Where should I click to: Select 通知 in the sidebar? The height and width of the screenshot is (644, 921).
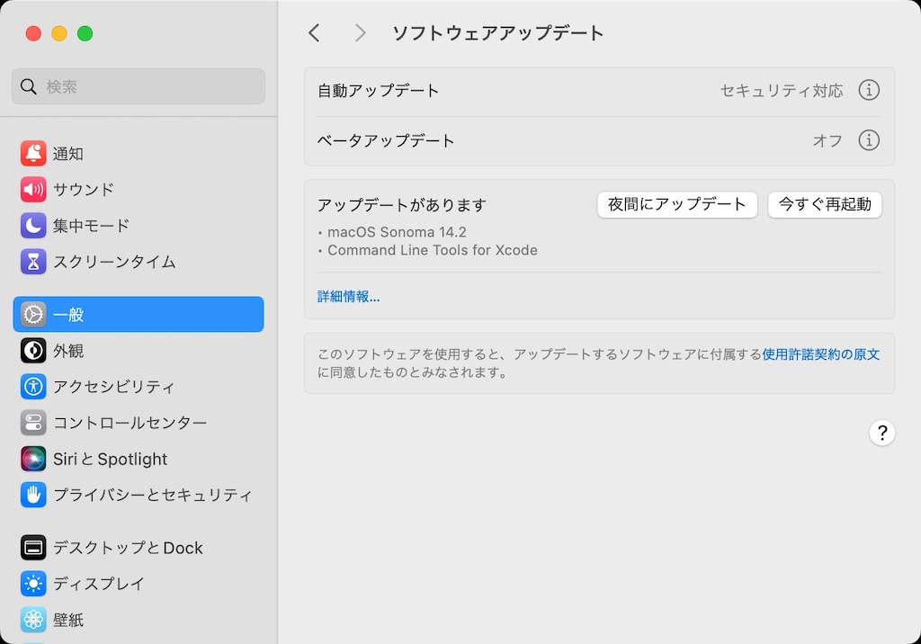[138, 154]
